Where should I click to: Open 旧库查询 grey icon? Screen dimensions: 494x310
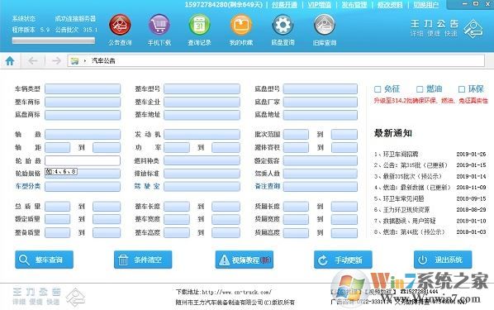pyautogui.click(x=324, y=25)
